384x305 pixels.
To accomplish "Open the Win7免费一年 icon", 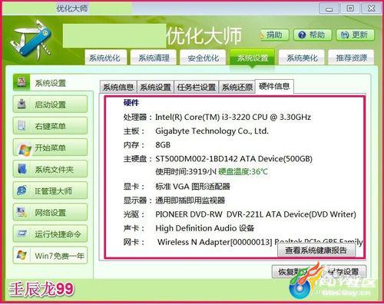I will (22, 255).
